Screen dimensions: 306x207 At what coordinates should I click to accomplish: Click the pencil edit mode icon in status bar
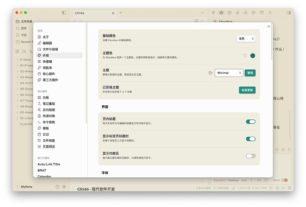(233, 188)
